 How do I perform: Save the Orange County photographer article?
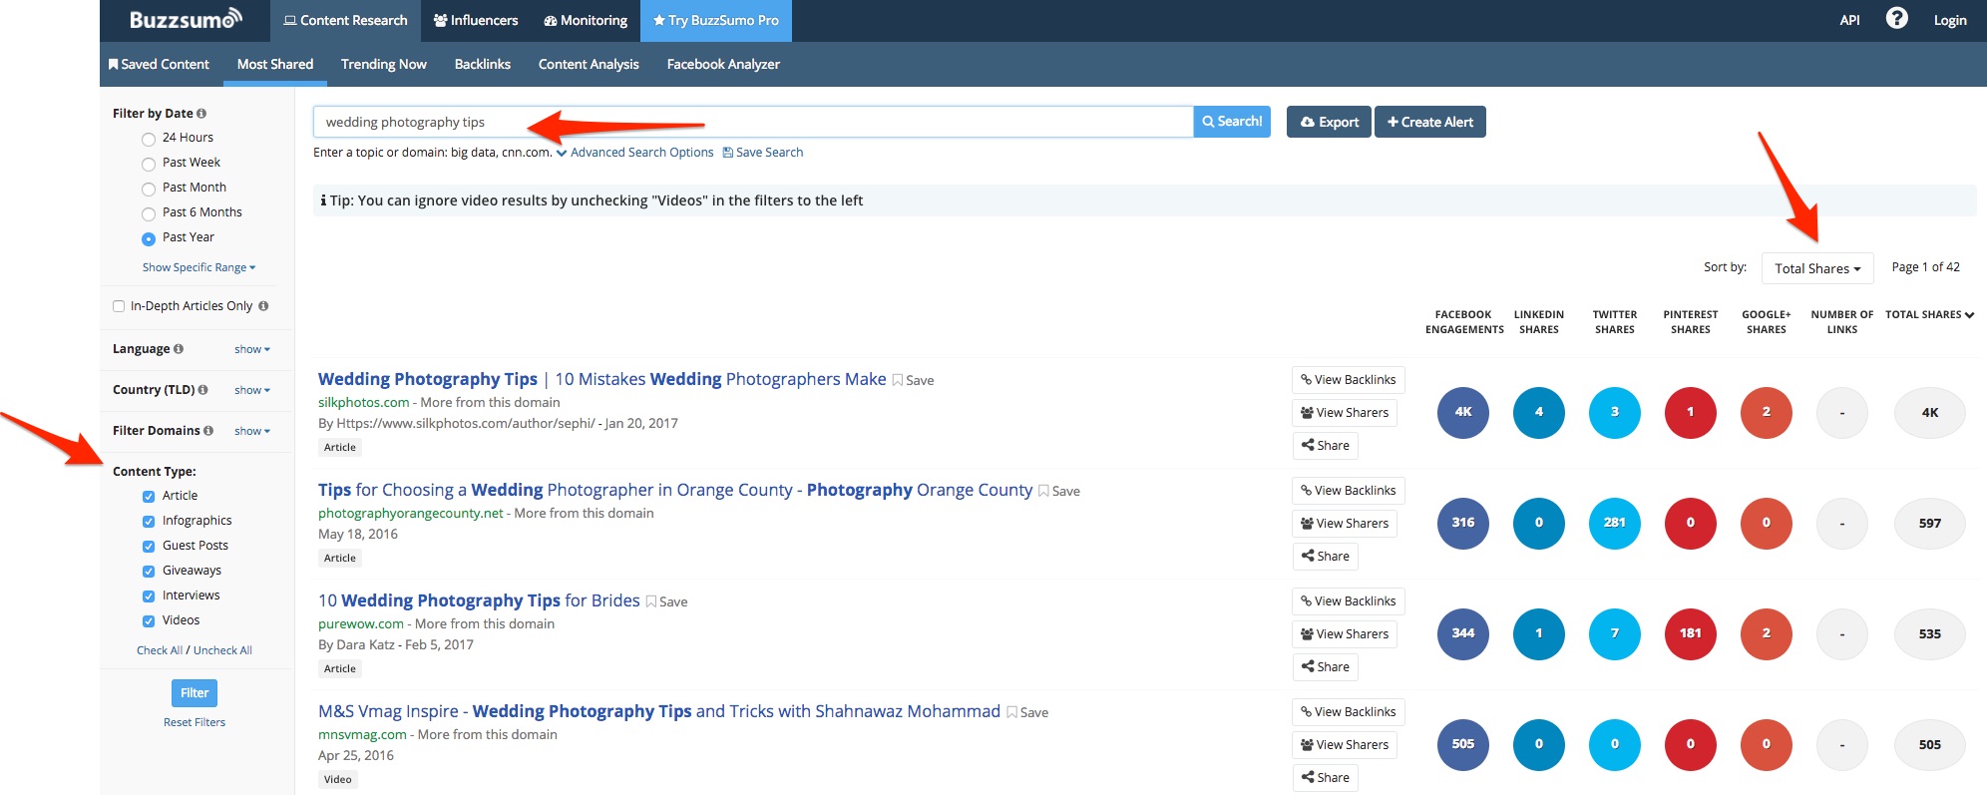1059,491
